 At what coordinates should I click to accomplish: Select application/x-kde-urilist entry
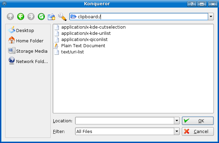(x=86, y=33)
